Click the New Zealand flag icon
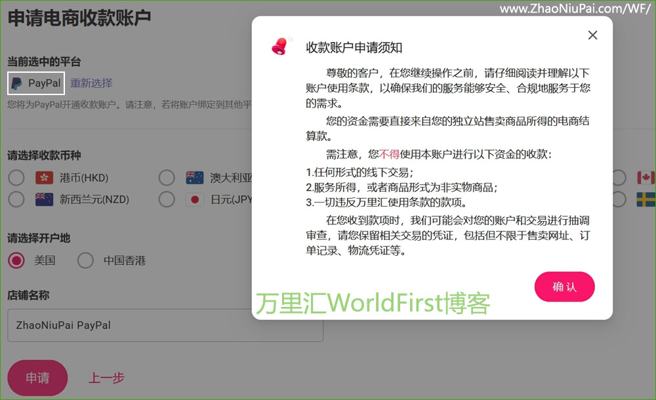 pyautogui.click(x=45, y=199)
